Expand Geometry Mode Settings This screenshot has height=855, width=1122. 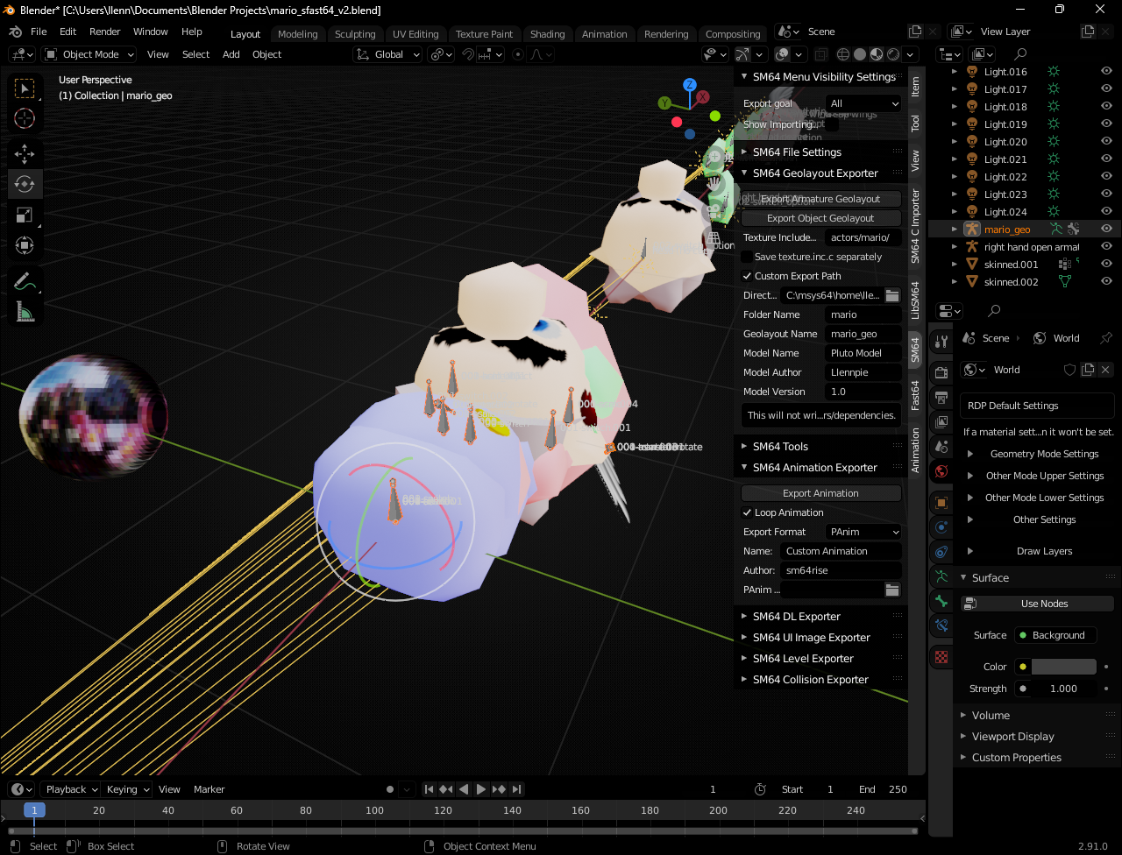click(x=970, y=454)
